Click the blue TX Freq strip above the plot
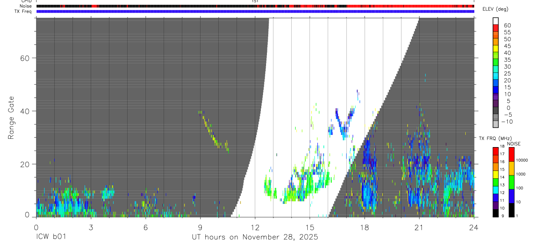Image resolution: width=533 pixels, height=246 pixels. pos(255,11)
